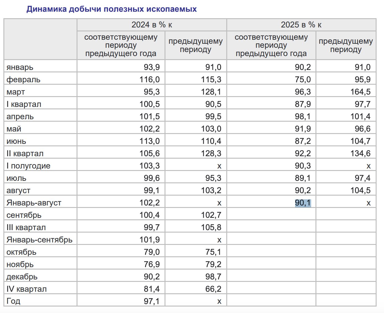Click the "I квартал" row label

click(24, 104)
